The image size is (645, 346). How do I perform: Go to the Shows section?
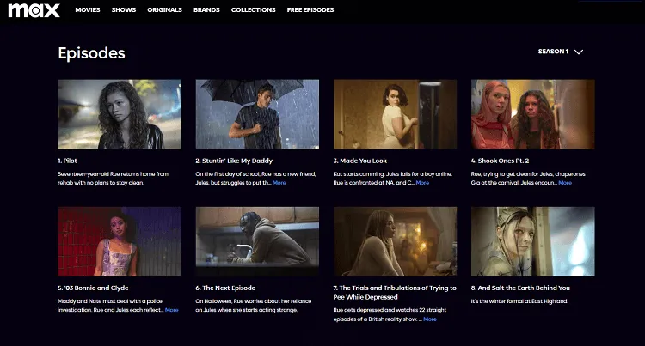pos(124,10)
